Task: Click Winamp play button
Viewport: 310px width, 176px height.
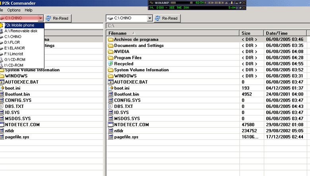Action: click(213, 3)
